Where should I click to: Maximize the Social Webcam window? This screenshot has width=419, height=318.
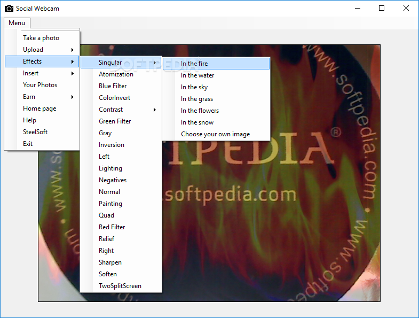pyautogui.click(x=382, y=9)
